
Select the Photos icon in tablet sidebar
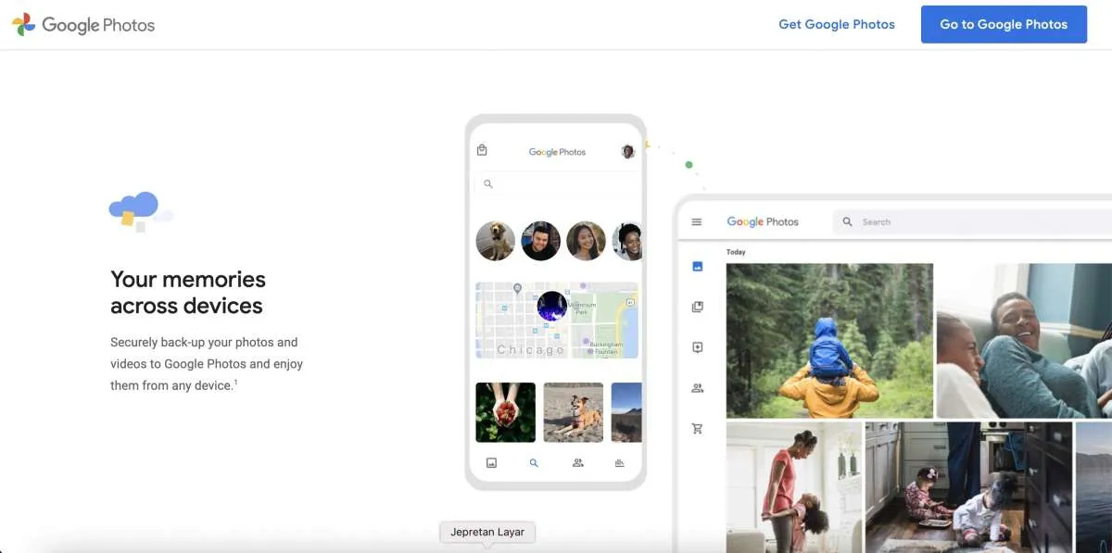click(697, 267)
